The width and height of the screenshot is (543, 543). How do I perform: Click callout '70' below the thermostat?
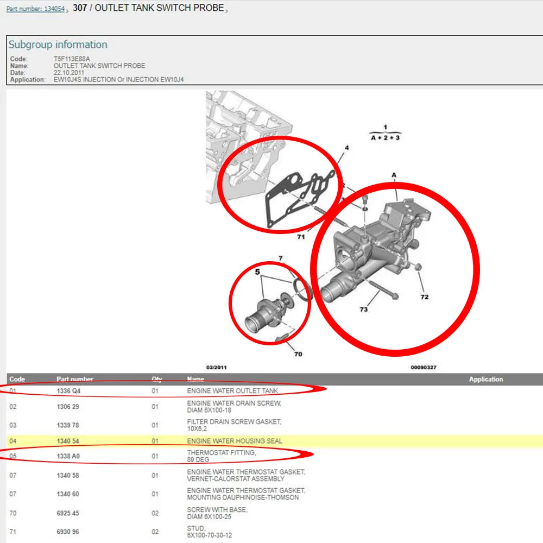(x=298, y=354)
